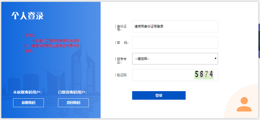Click the orange user avatar icon
This screenshot has height=120, width=260.
point(244,104)
